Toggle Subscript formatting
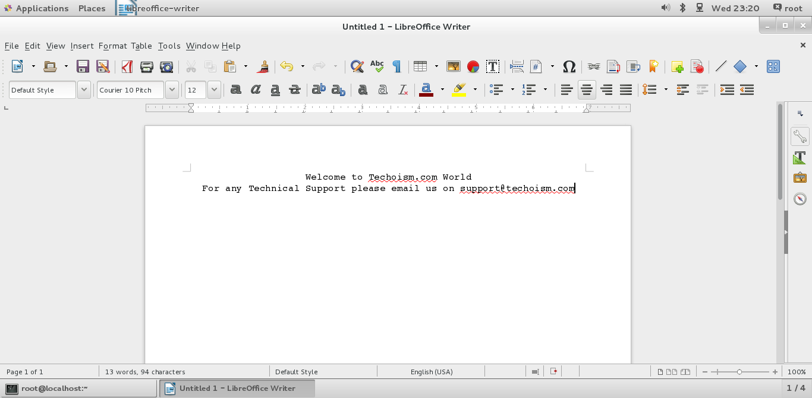Screen dimensions: 812x398 point(338,90)
